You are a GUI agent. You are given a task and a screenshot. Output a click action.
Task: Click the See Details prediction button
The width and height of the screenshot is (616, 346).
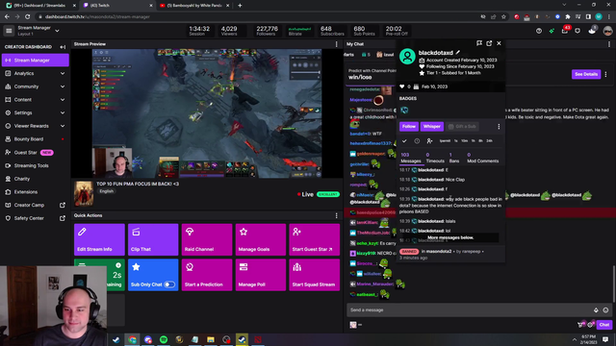(x=586, y=74)
